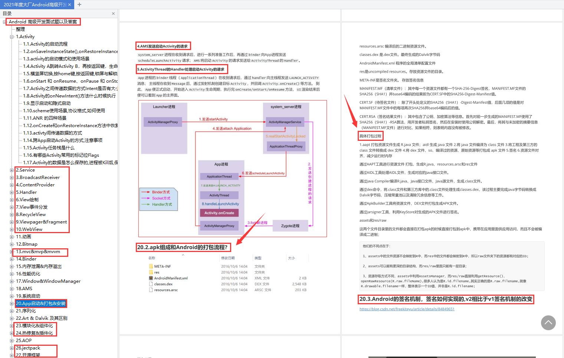This screenshot has height=358, width=564.
Task: Click the scroll-to-top arrow button
Action: pyautogui.click(x=548, y=323)
